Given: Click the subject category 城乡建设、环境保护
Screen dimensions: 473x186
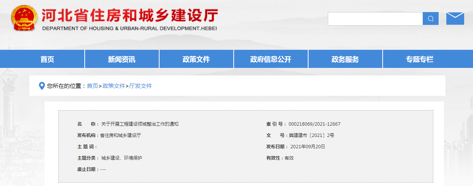Looking at the screenshot, I should [x=121, y=158].
